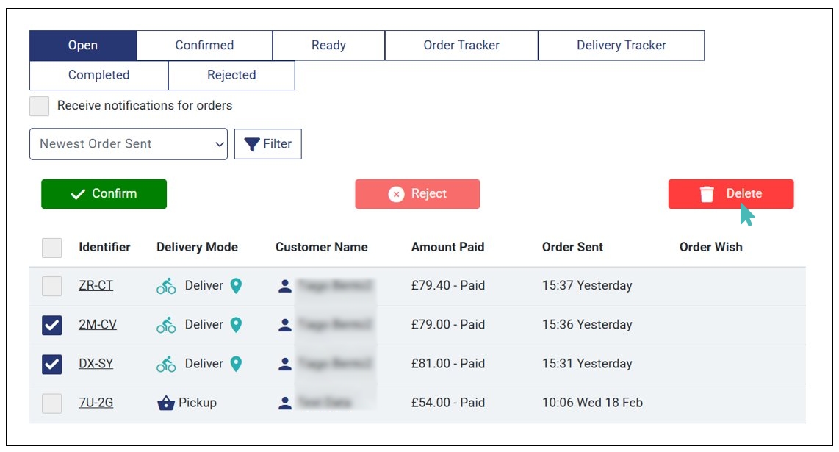
Task: Open the Delivery Tracker tab
Action: pyautogui.click(x=621, y=46)
